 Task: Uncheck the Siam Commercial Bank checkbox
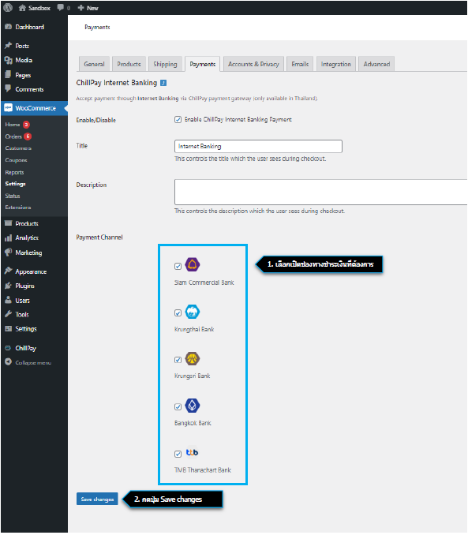tap(178, 266)
